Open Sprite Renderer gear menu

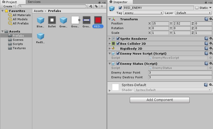tap(211, 38)
